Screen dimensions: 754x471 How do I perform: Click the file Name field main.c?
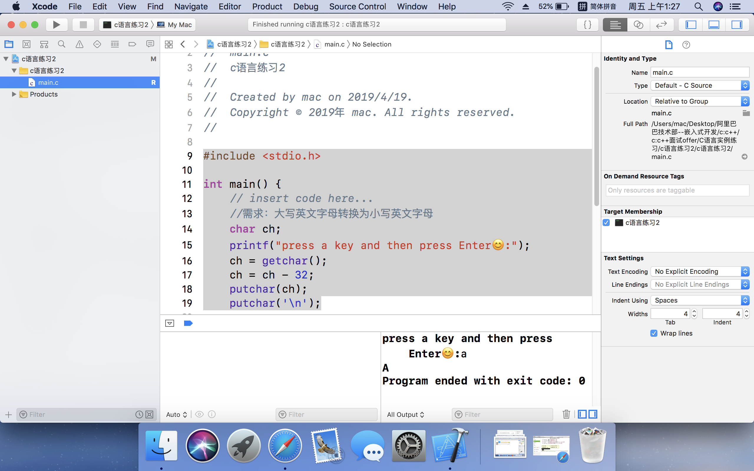(700, 72)
